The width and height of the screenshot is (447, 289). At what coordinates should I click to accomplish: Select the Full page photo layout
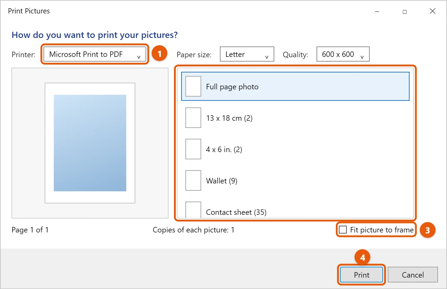(x=295, y=87)
